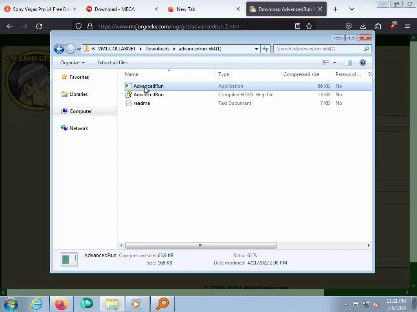Click Downloads in the address breadcrumb
Screen dimensions: 417x312
[x=157, y=49]
